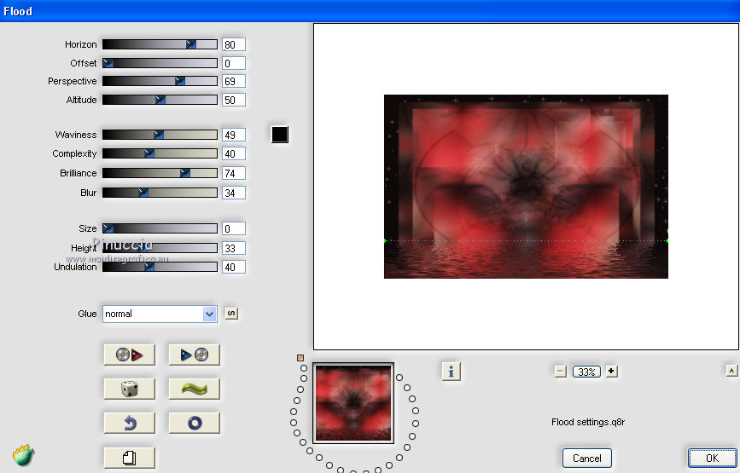Click the blue ring reset button
The image size is (740, 473).
pos(195,423)
